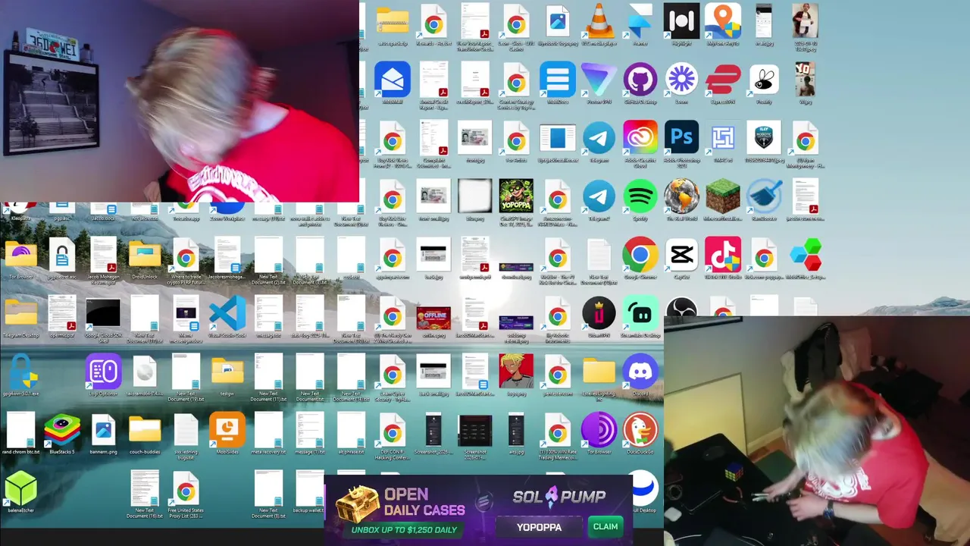Image resolution: width=970 pixels, height=546 pixels.
Task: Open the Telegram Desktop folder
Action: click(x=20, y=313)
